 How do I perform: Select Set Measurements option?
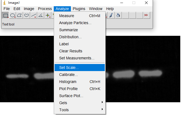tap(77, 58)
